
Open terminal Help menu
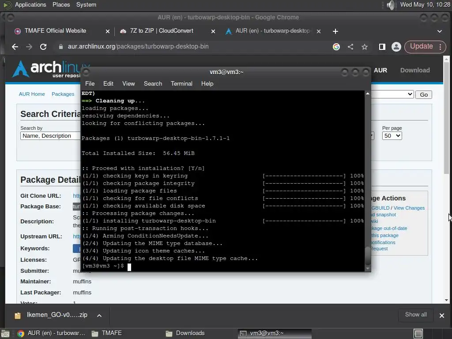pos(207,83)
